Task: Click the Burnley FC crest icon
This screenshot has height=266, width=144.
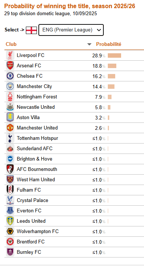Action: (10, 252)
